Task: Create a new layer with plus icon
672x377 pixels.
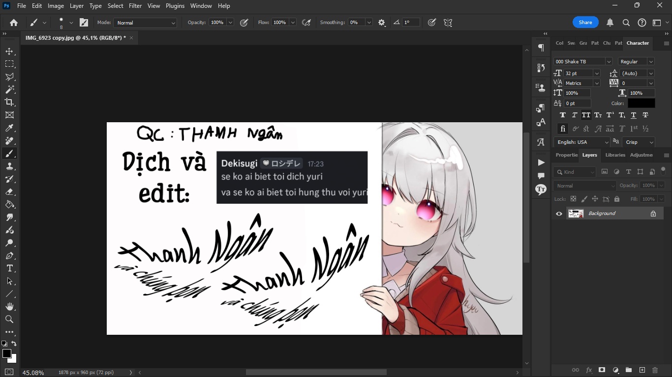Action: pyautogui.click(x=642, y=370)
